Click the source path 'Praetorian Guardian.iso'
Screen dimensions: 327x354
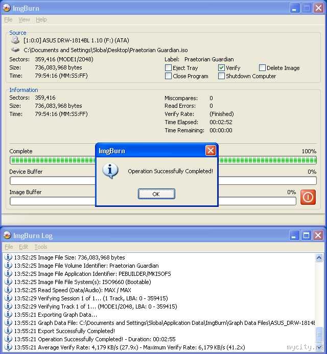pos(106,50)
